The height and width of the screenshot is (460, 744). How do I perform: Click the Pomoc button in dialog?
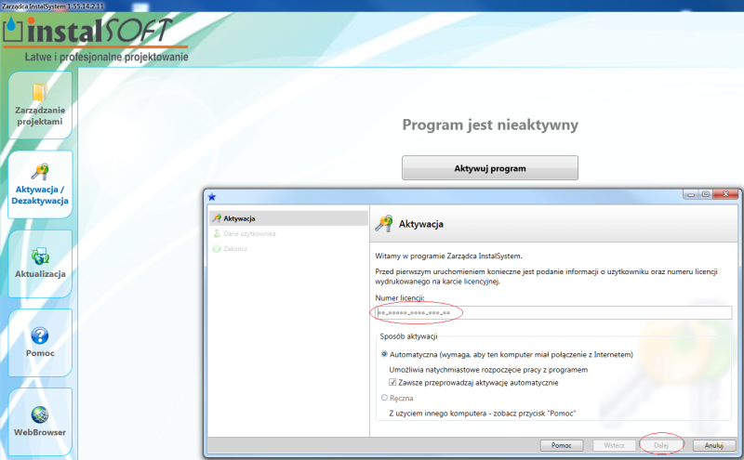coord(562,445)
